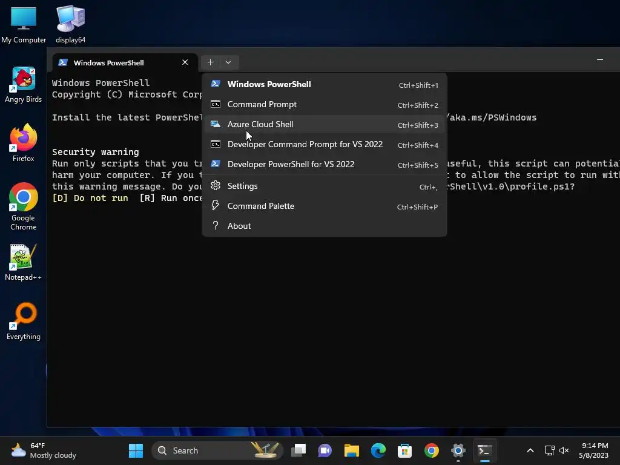This screenshot has height=465, width=620.
Task: Click the '[D] Do not run' option text
Action: tap(90, 198)
